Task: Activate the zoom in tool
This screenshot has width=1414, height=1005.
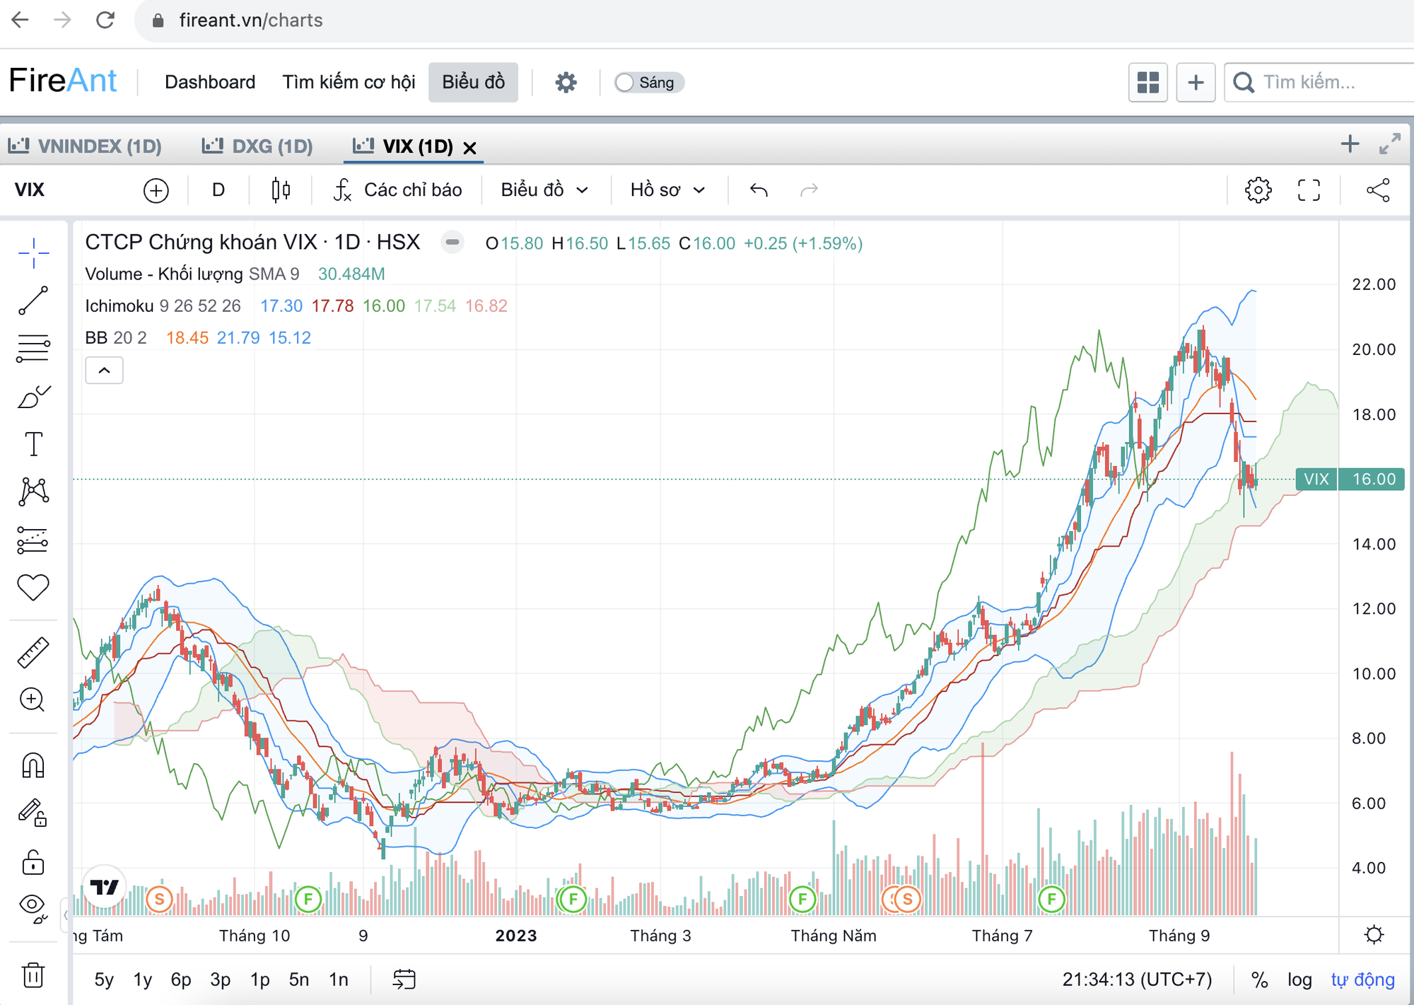Action: [33, 700]
